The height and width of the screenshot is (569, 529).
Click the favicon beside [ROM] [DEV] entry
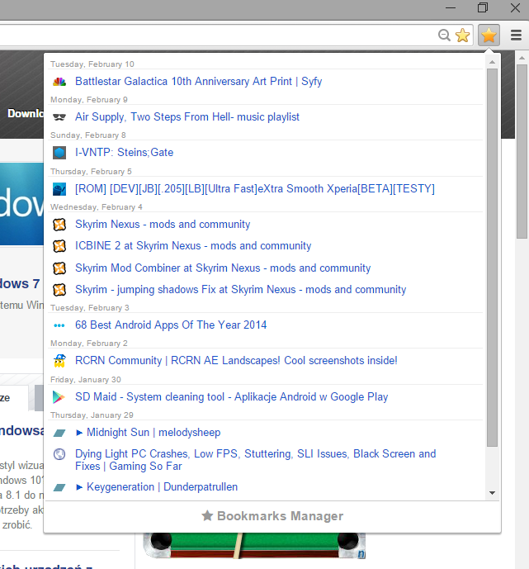(x=59, y=189)
